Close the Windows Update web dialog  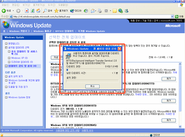[120, 49]
